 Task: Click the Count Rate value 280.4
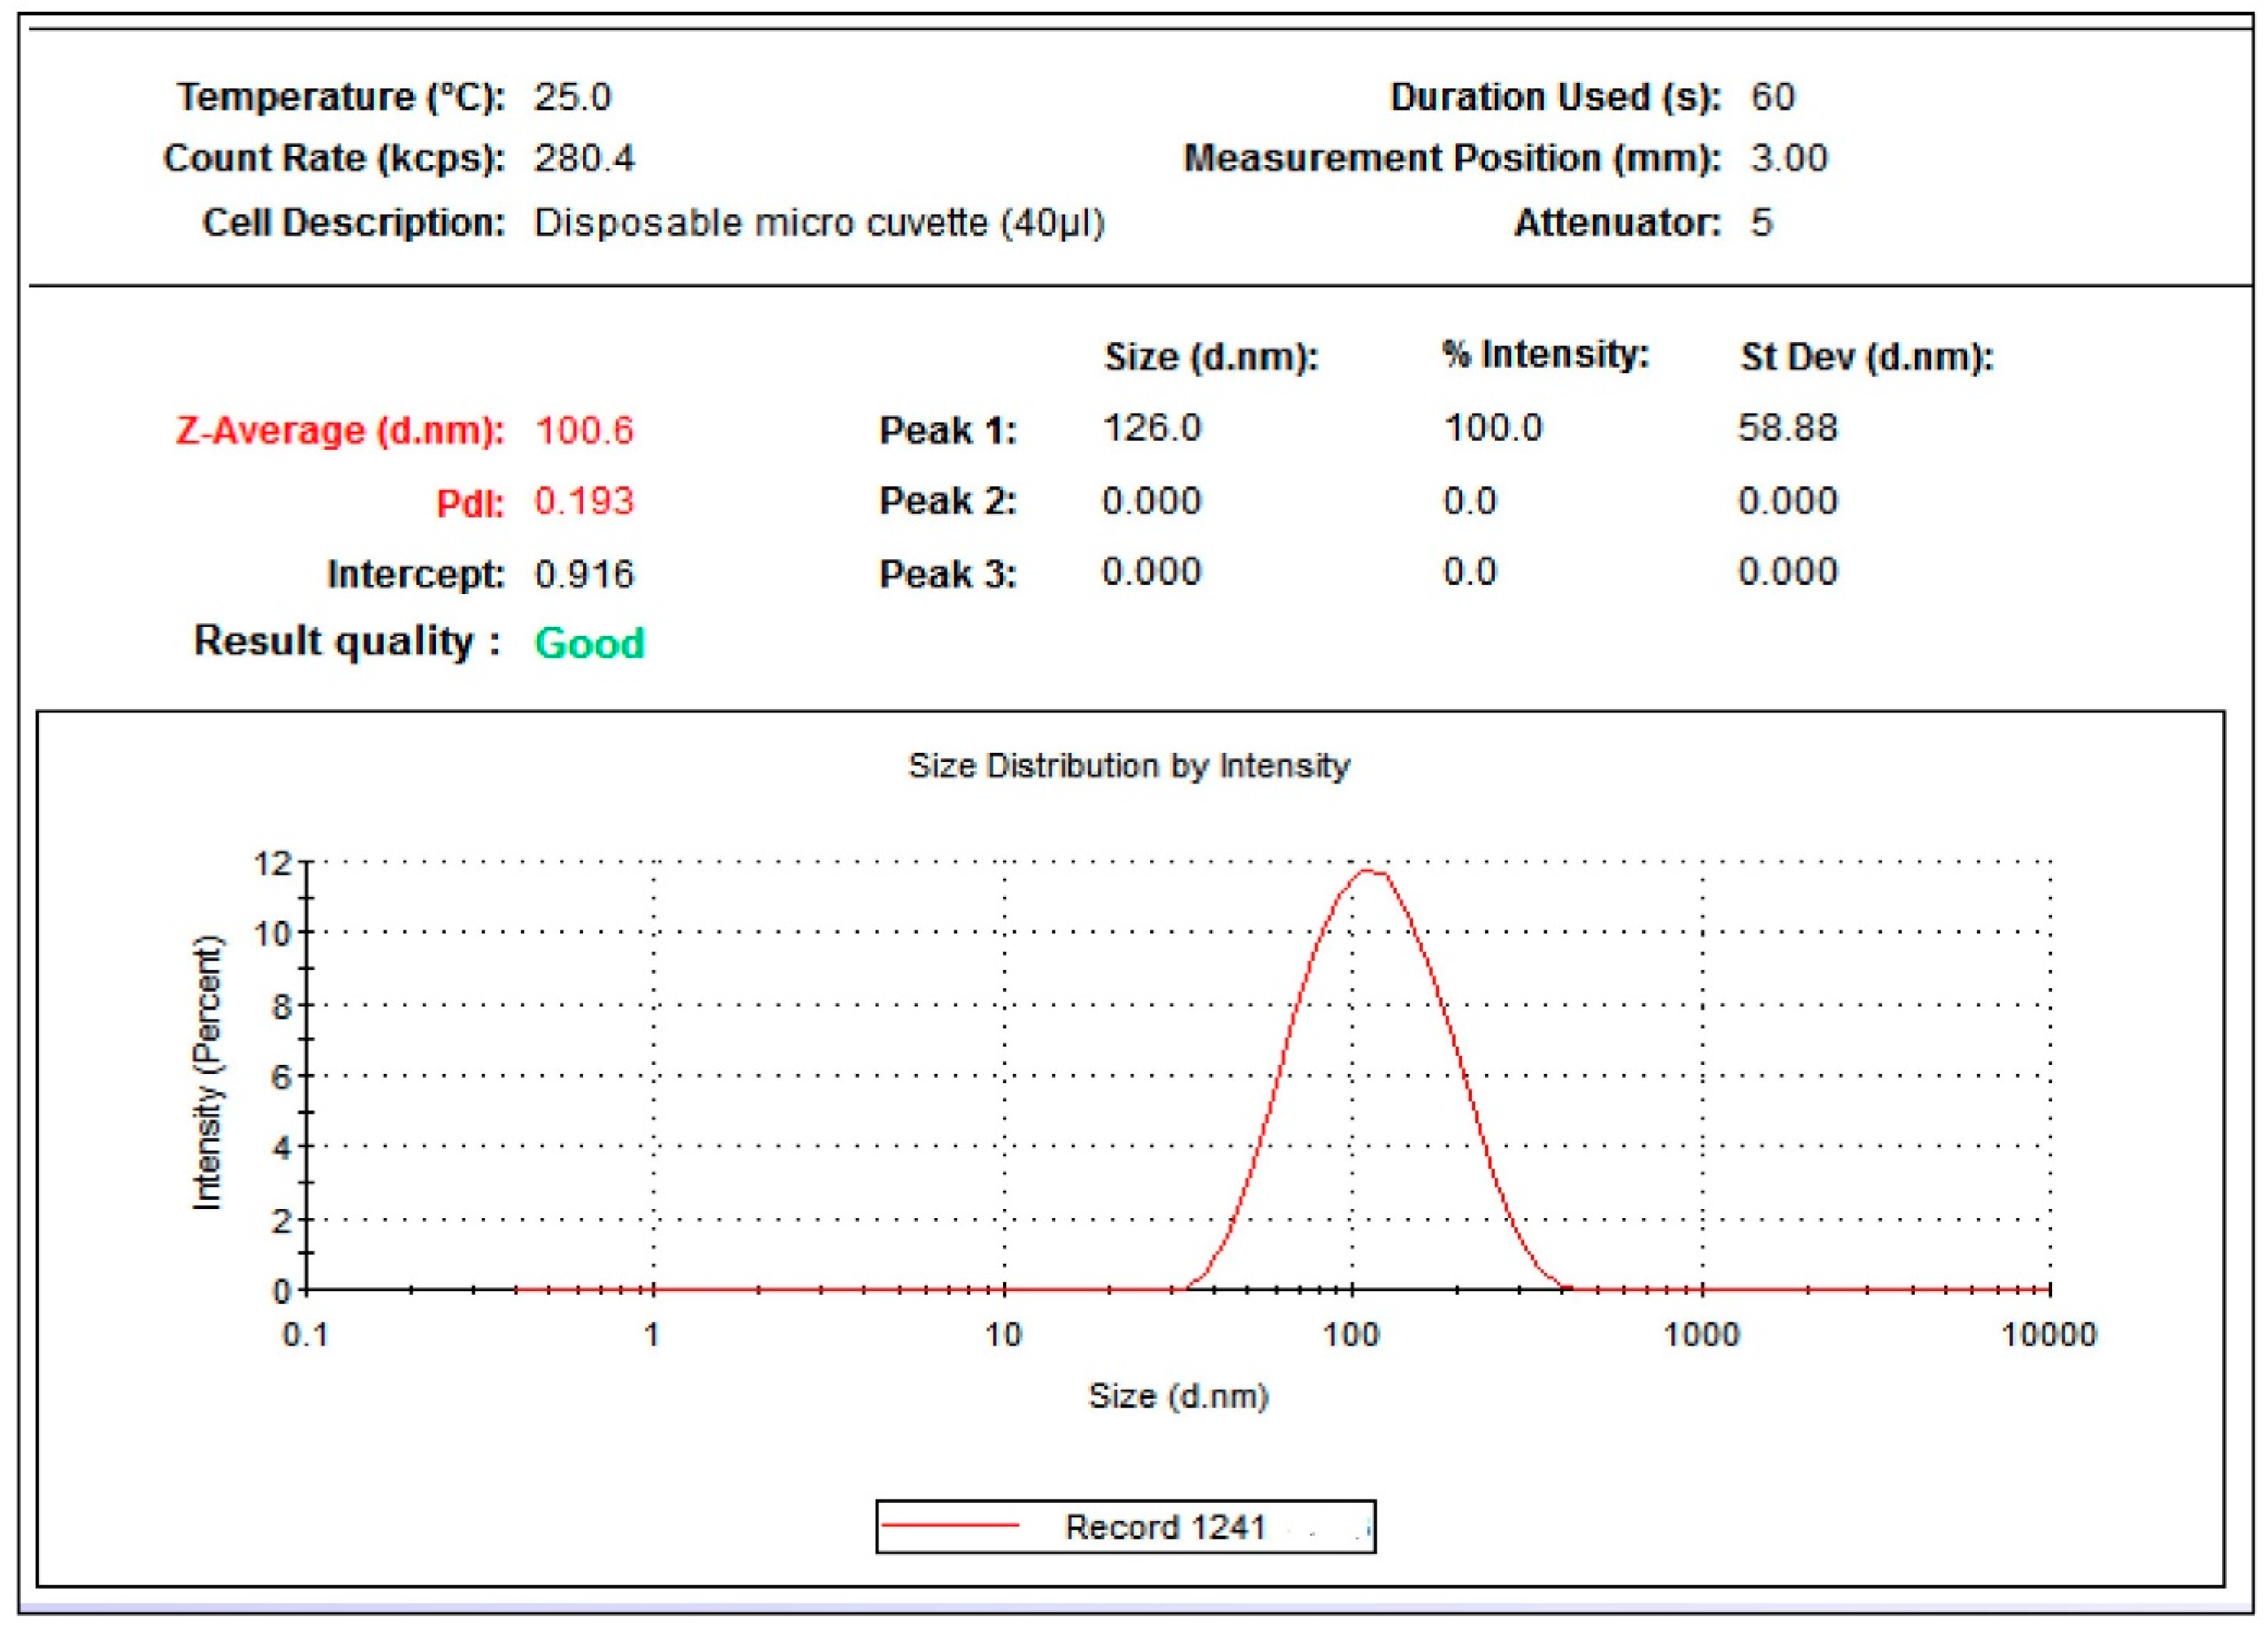[x=584, y=158]
